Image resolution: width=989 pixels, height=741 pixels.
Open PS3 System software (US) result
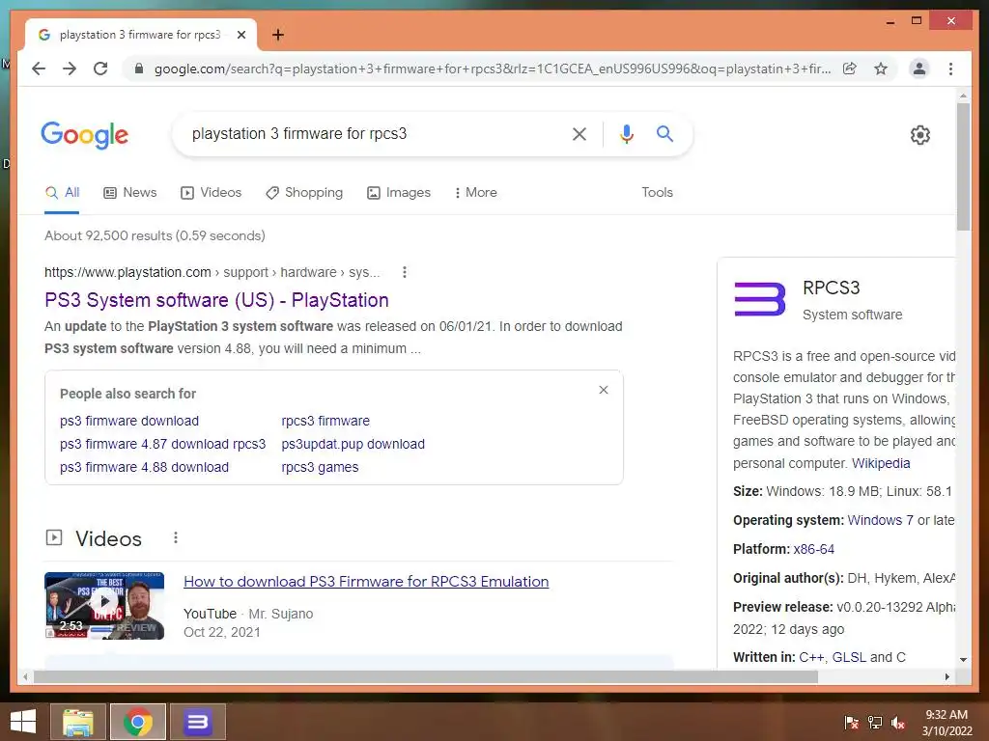216,300
